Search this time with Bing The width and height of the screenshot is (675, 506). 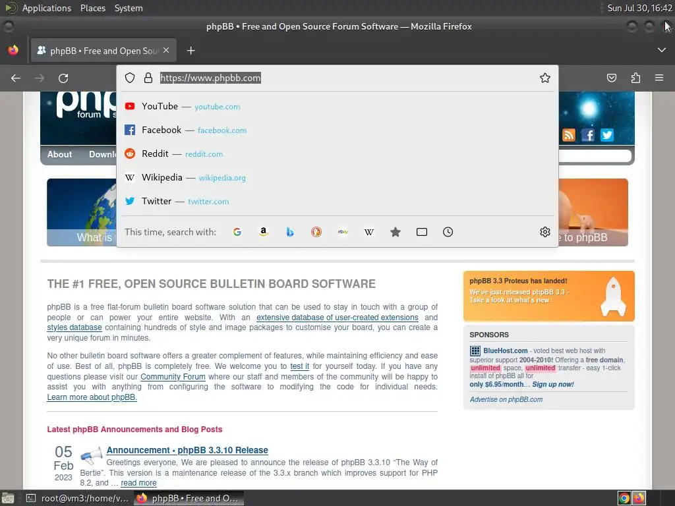(x=290, y=232)
